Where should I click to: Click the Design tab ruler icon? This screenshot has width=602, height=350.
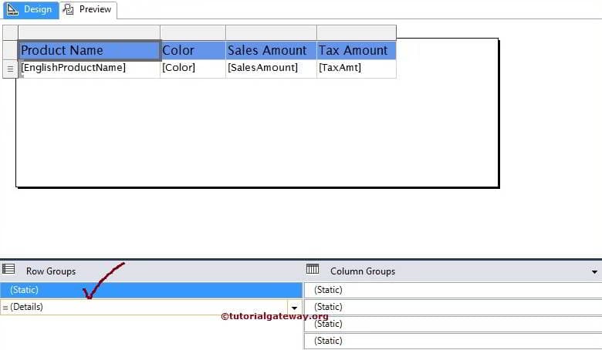click(12, 9)
